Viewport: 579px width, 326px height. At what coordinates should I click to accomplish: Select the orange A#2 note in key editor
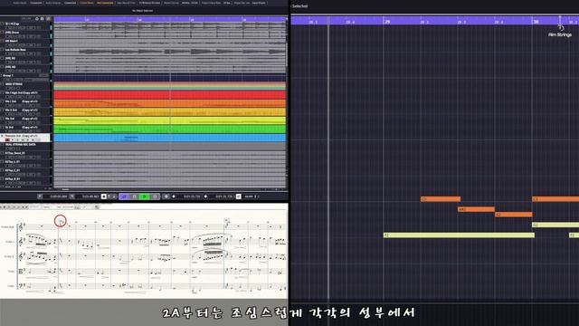(x=476, y=209)
